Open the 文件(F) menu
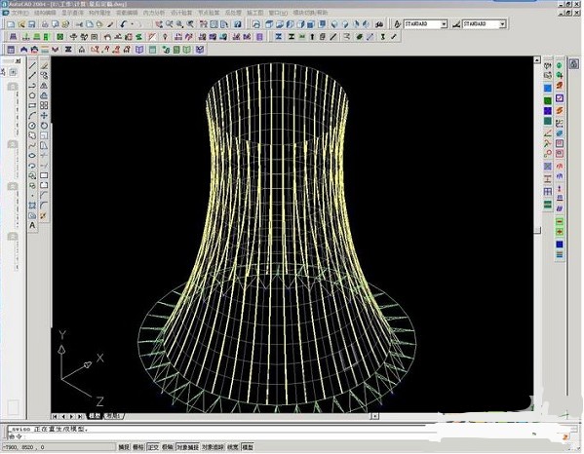Image resolution: width=584 pixels, height=454 pixels. (19, 13)
